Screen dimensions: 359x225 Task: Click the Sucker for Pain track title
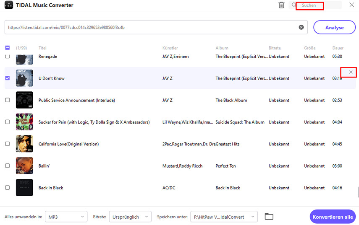94,122
